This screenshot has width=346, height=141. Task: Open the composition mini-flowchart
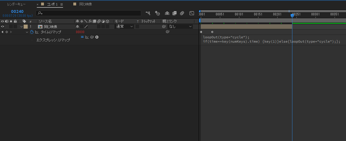click(148, 13)
